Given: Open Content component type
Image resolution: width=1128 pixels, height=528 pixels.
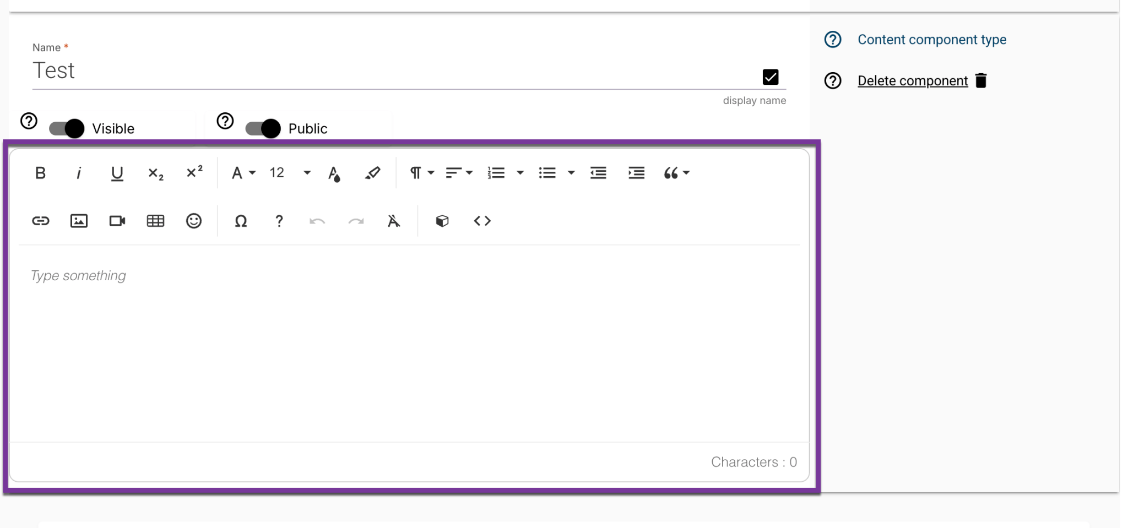Looking at the screenshot, I should pos(932,39).
